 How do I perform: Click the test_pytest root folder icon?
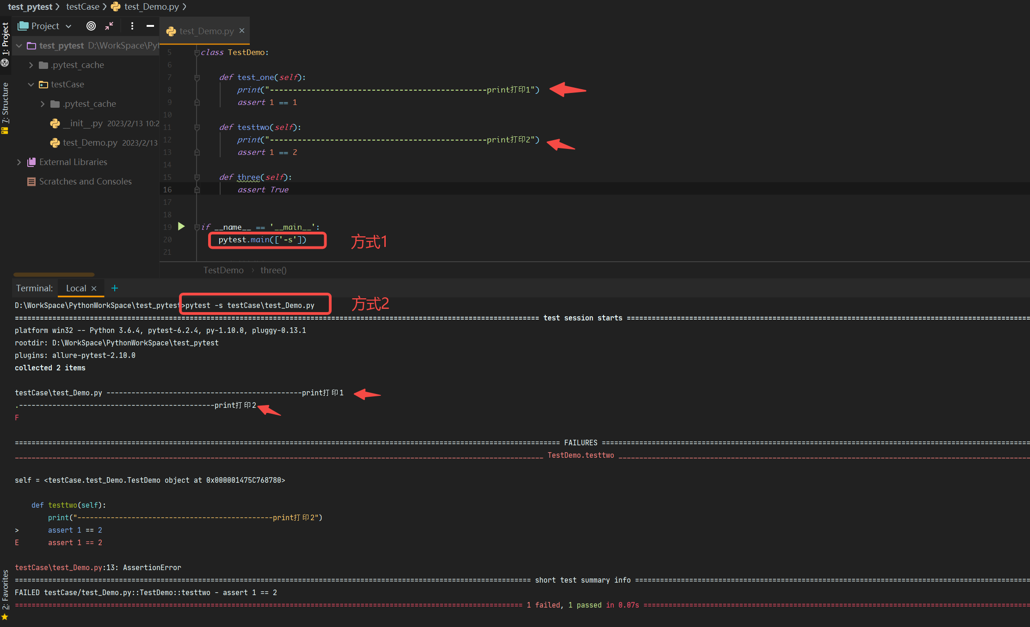coord(31,45)
